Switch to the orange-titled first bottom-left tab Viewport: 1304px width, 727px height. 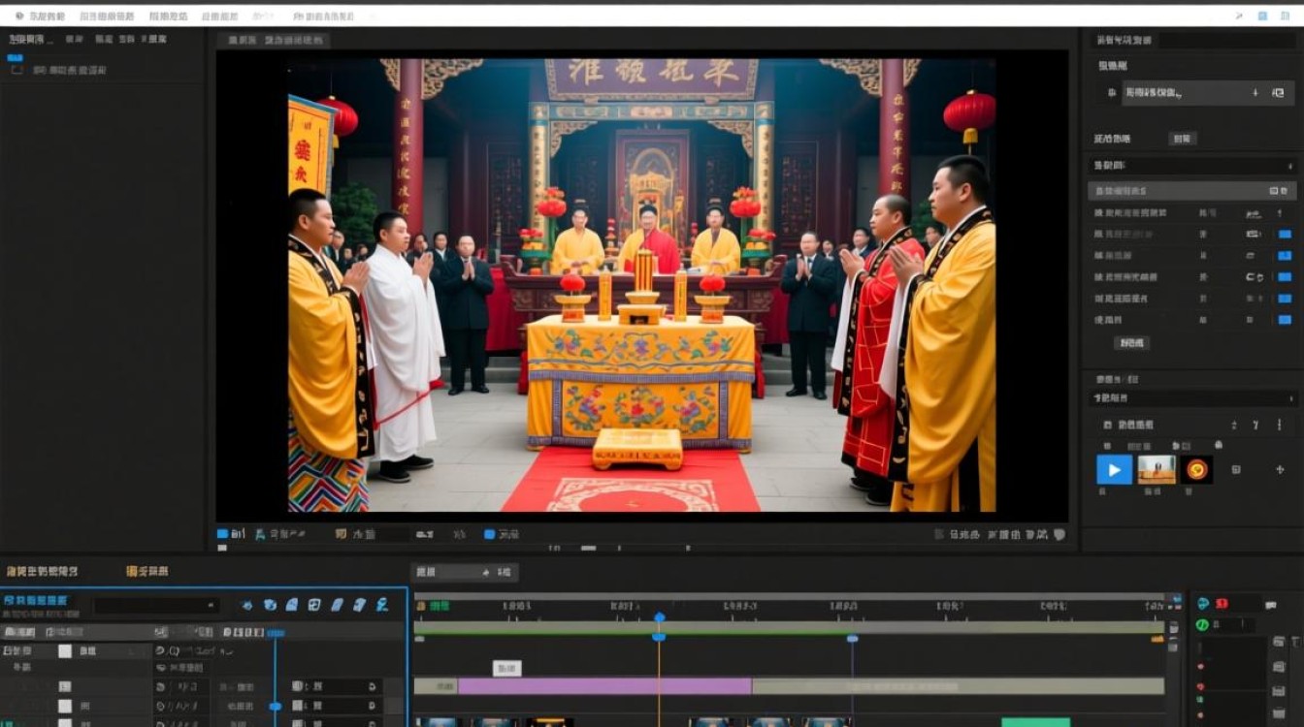pyautogui.click(x=42, y=572)
